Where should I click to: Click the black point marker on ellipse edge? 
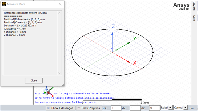pyautogui.click(x=153, y=52)
